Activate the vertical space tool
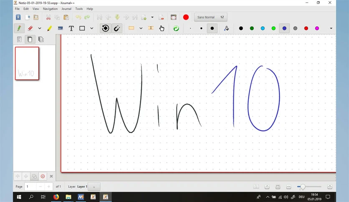Viewport: 349px width, 202px height. coord(151,28)
